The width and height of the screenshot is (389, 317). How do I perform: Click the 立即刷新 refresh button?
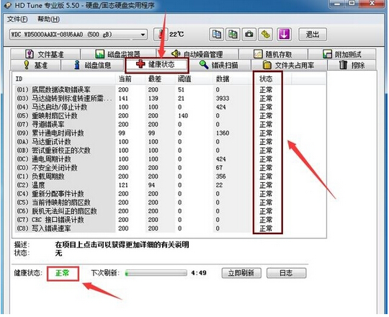click(241, 273)
